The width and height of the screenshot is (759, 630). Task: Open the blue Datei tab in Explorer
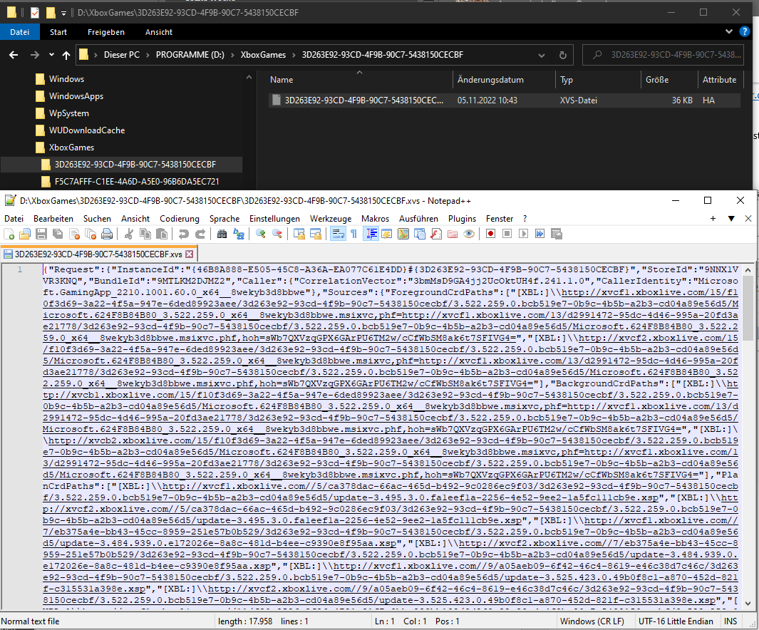click(19, 32)
